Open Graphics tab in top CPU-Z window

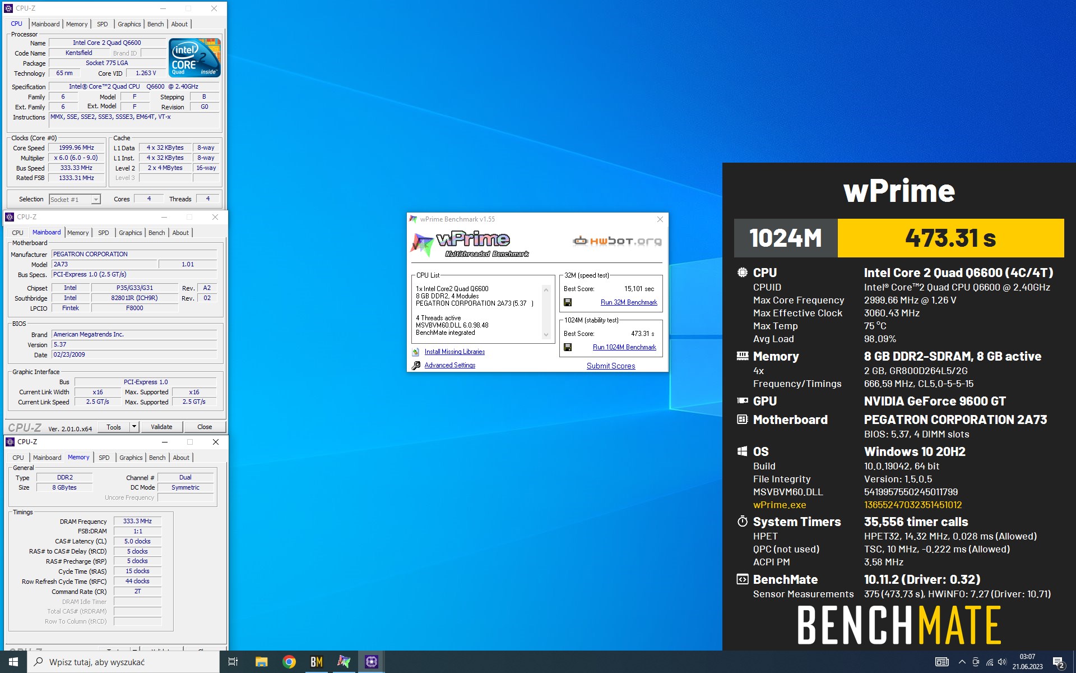[x=129, y=24]
